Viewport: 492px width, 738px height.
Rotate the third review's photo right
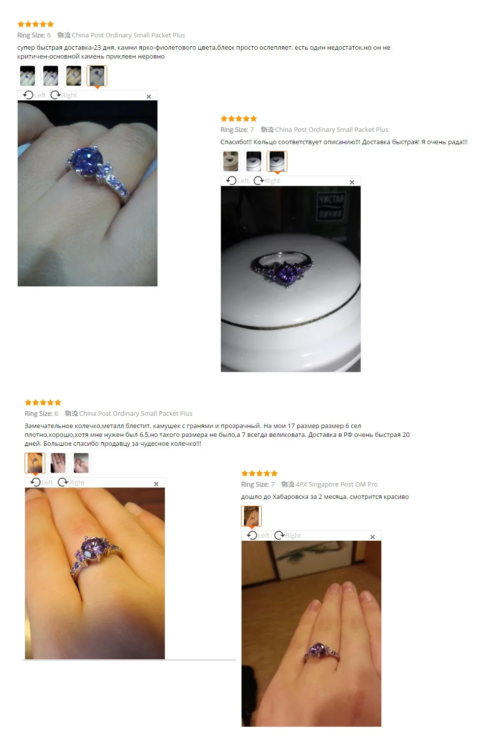pos(71,482)
